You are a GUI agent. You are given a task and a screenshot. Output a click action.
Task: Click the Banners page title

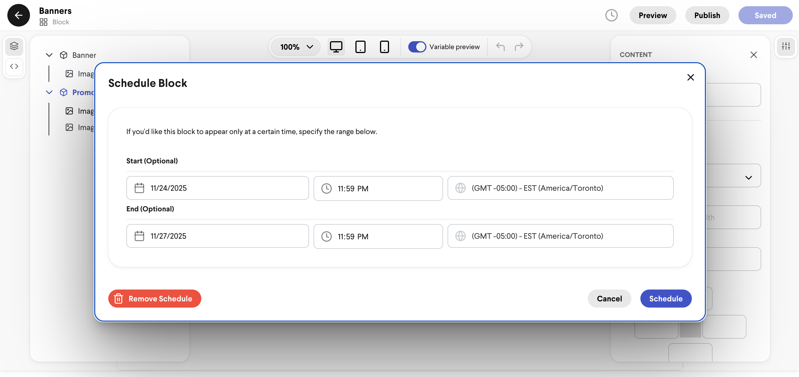coord(55,11)
